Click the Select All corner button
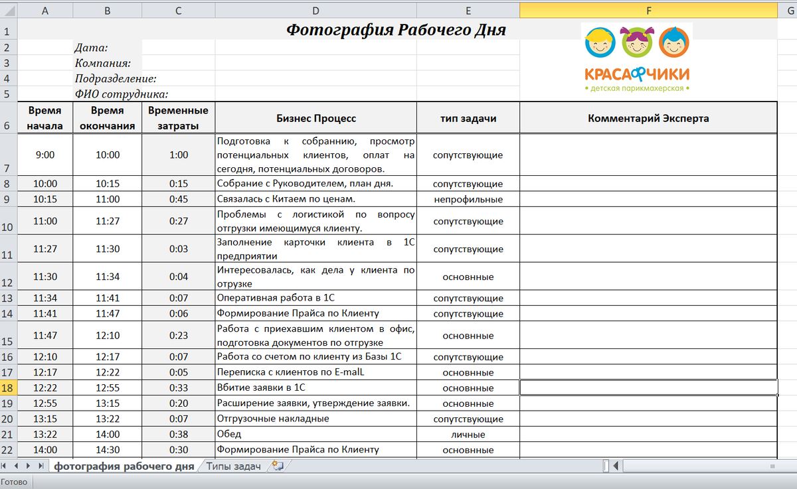 point(8,10)
